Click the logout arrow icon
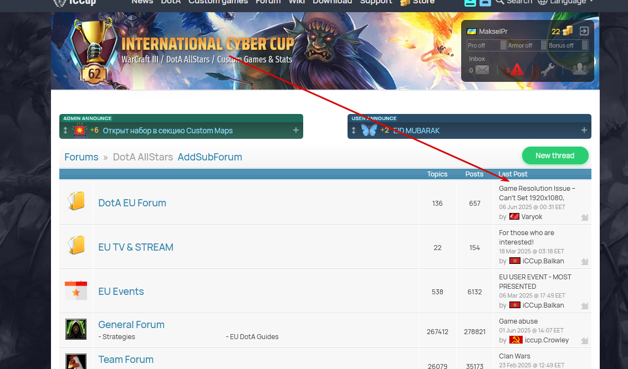628x369 pixels. point(584,31)
